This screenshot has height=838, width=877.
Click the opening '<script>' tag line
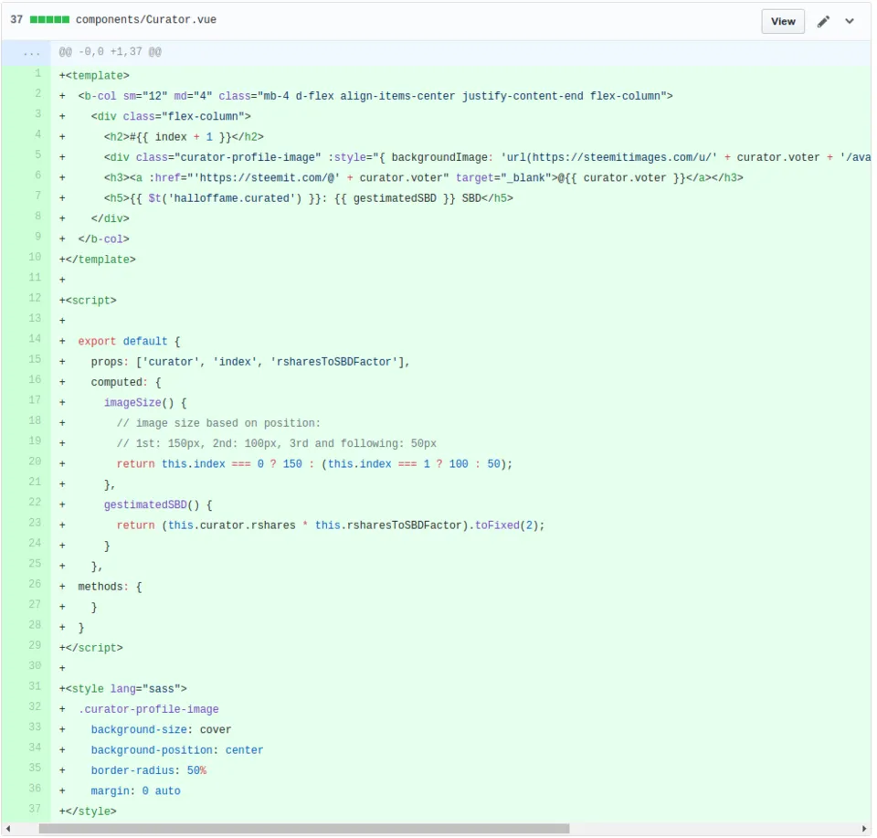(88, 301)
